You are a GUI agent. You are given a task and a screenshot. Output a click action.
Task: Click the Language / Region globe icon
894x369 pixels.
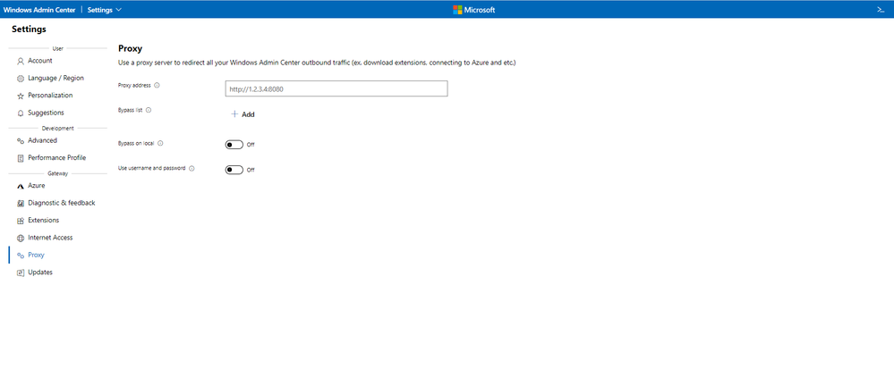click(21, 79)
